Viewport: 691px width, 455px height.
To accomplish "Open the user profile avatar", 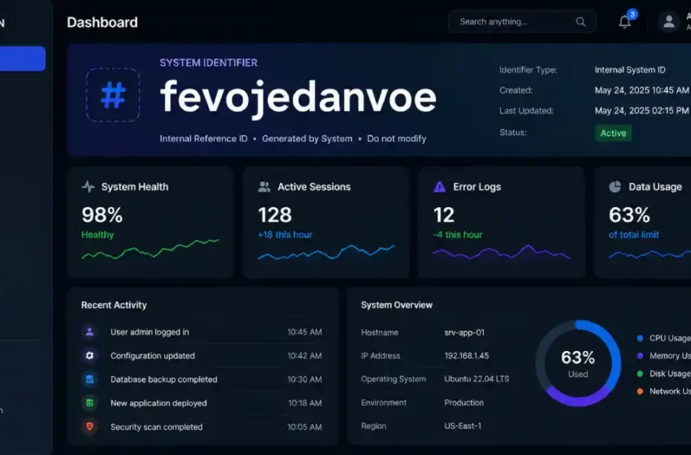I will (668, 22).
